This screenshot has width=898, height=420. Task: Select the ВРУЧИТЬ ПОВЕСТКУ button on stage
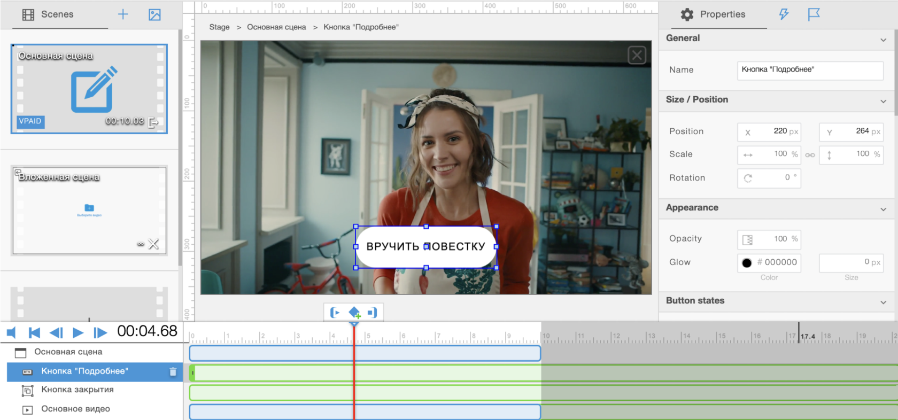(x=426, y=246)
